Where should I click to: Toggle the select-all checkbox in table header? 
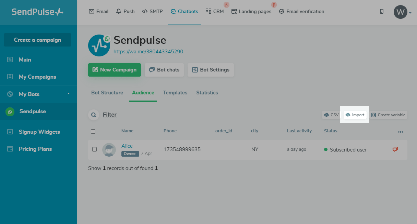[x=93, y=131]
